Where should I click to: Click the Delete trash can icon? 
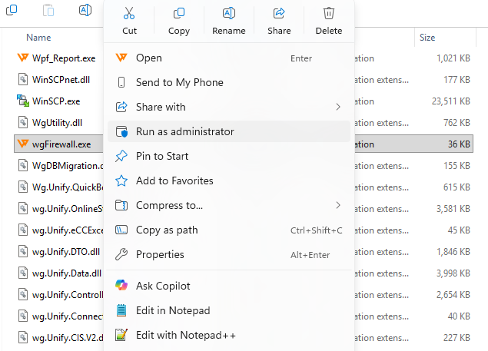click(x=329, y=13)
